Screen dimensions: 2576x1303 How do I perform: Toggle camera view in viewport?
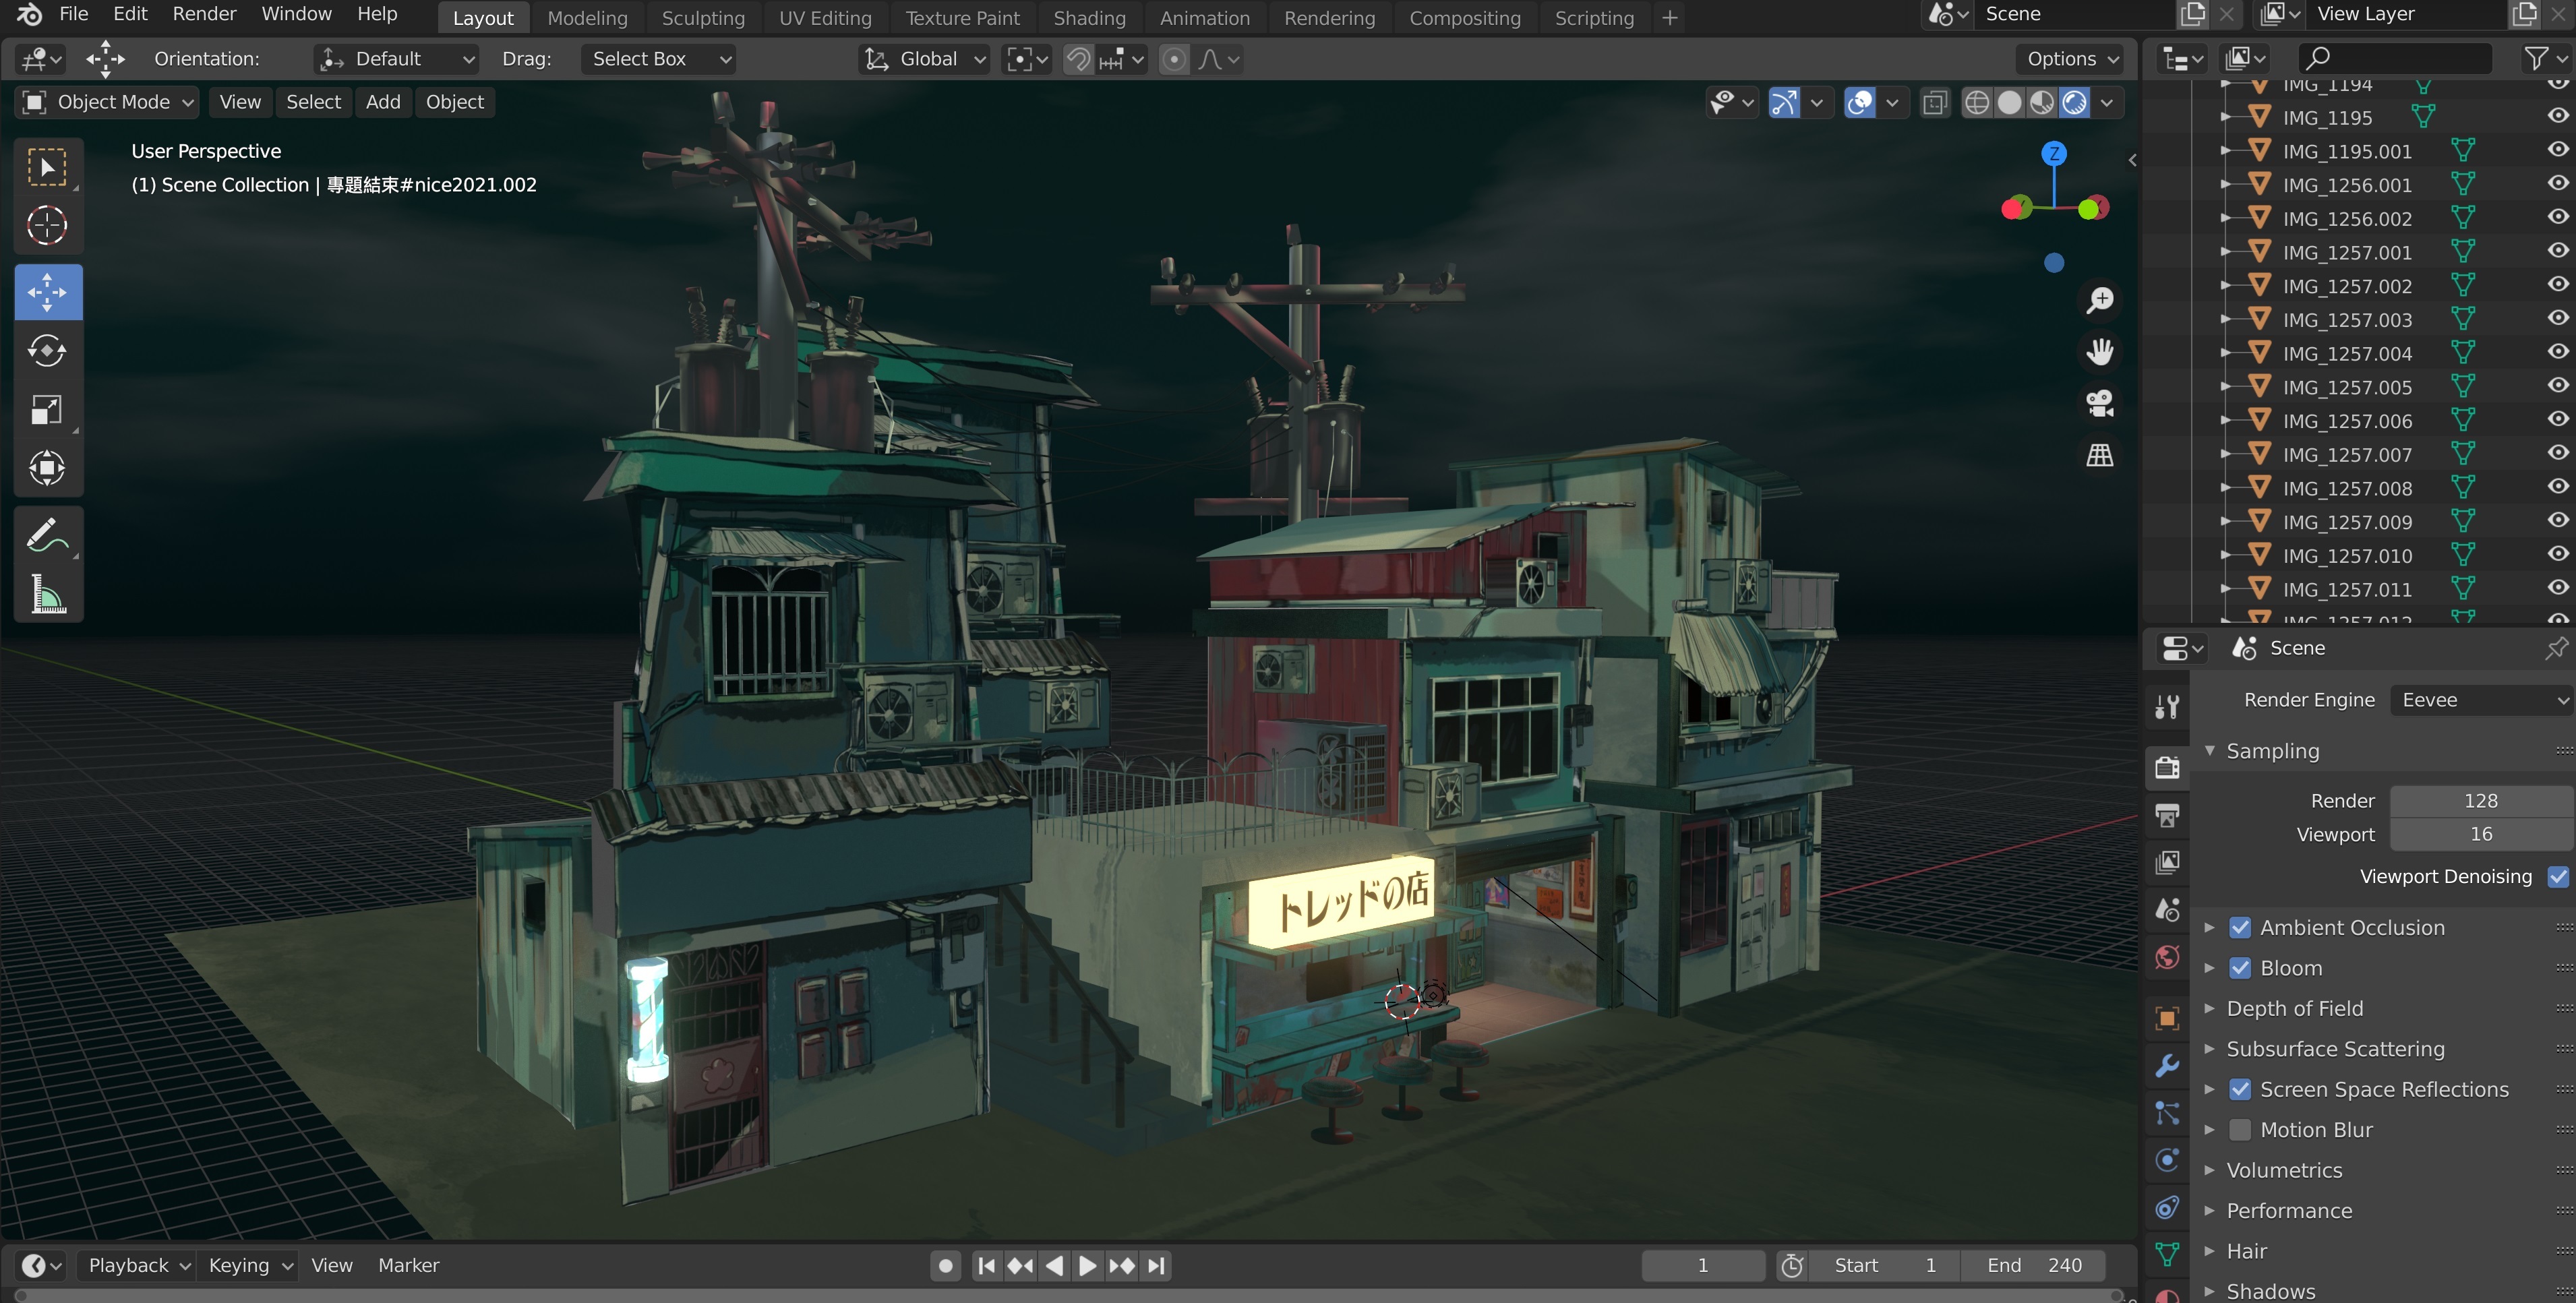pyautogui.click(x=2099, y=404)
